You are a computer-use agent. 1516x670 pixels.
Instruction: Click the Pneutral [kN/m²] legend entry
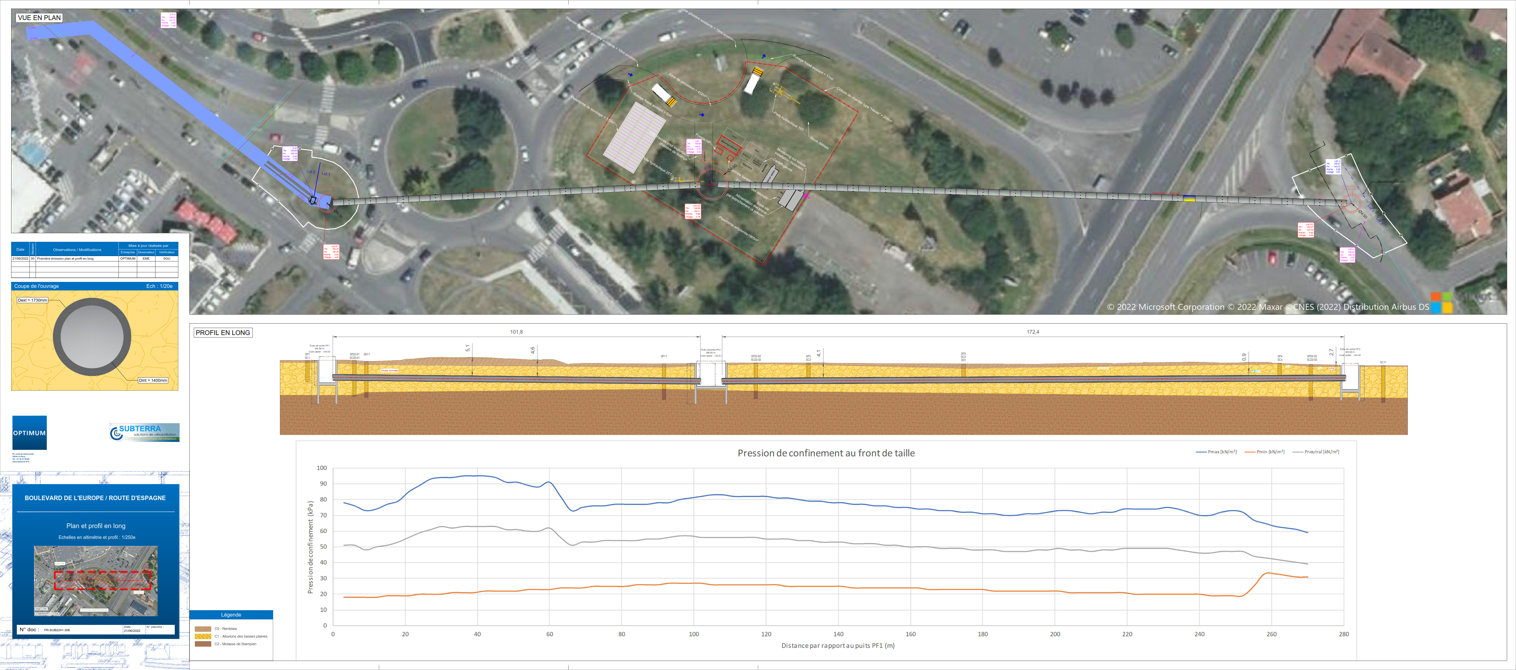pyautogui.click(x=1315, y=452)
